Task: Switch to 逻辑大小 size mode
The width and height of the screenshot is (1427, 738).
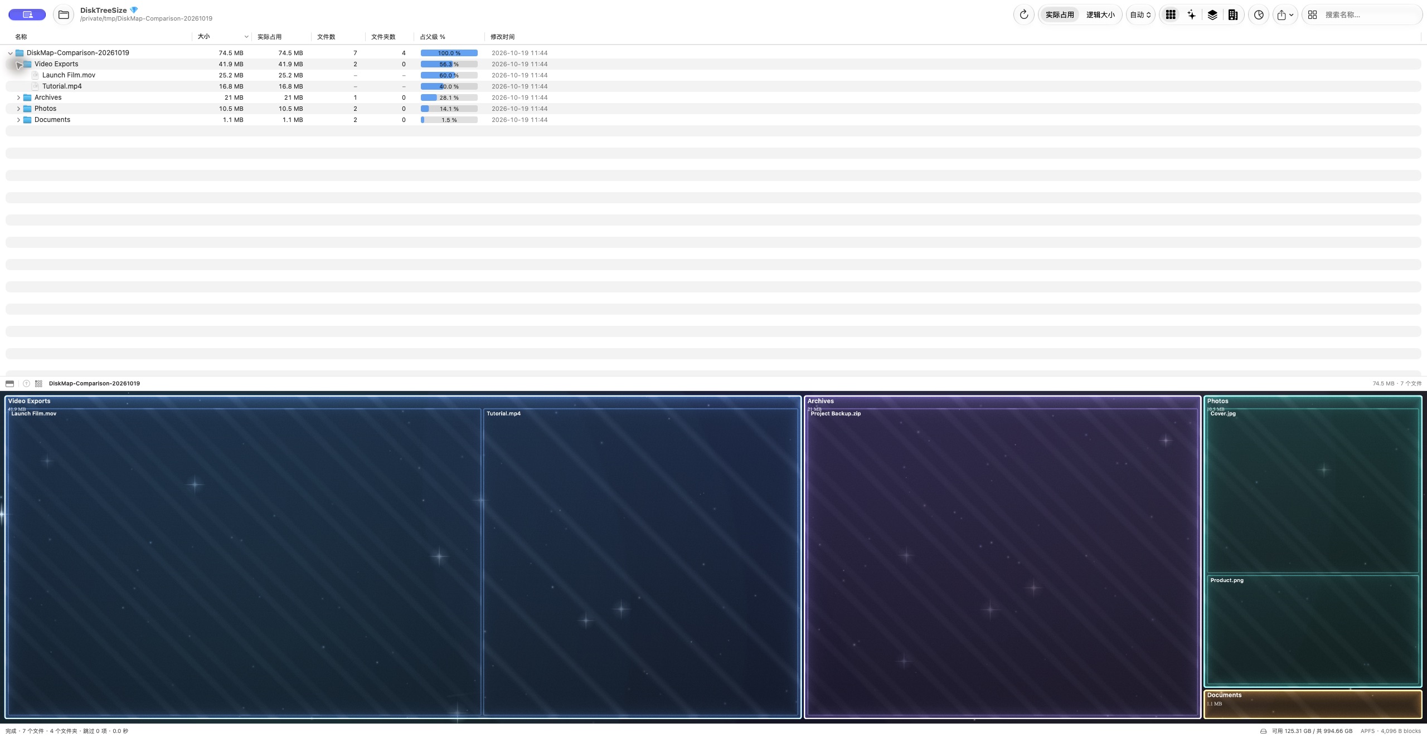Action: pos(1100,15)
